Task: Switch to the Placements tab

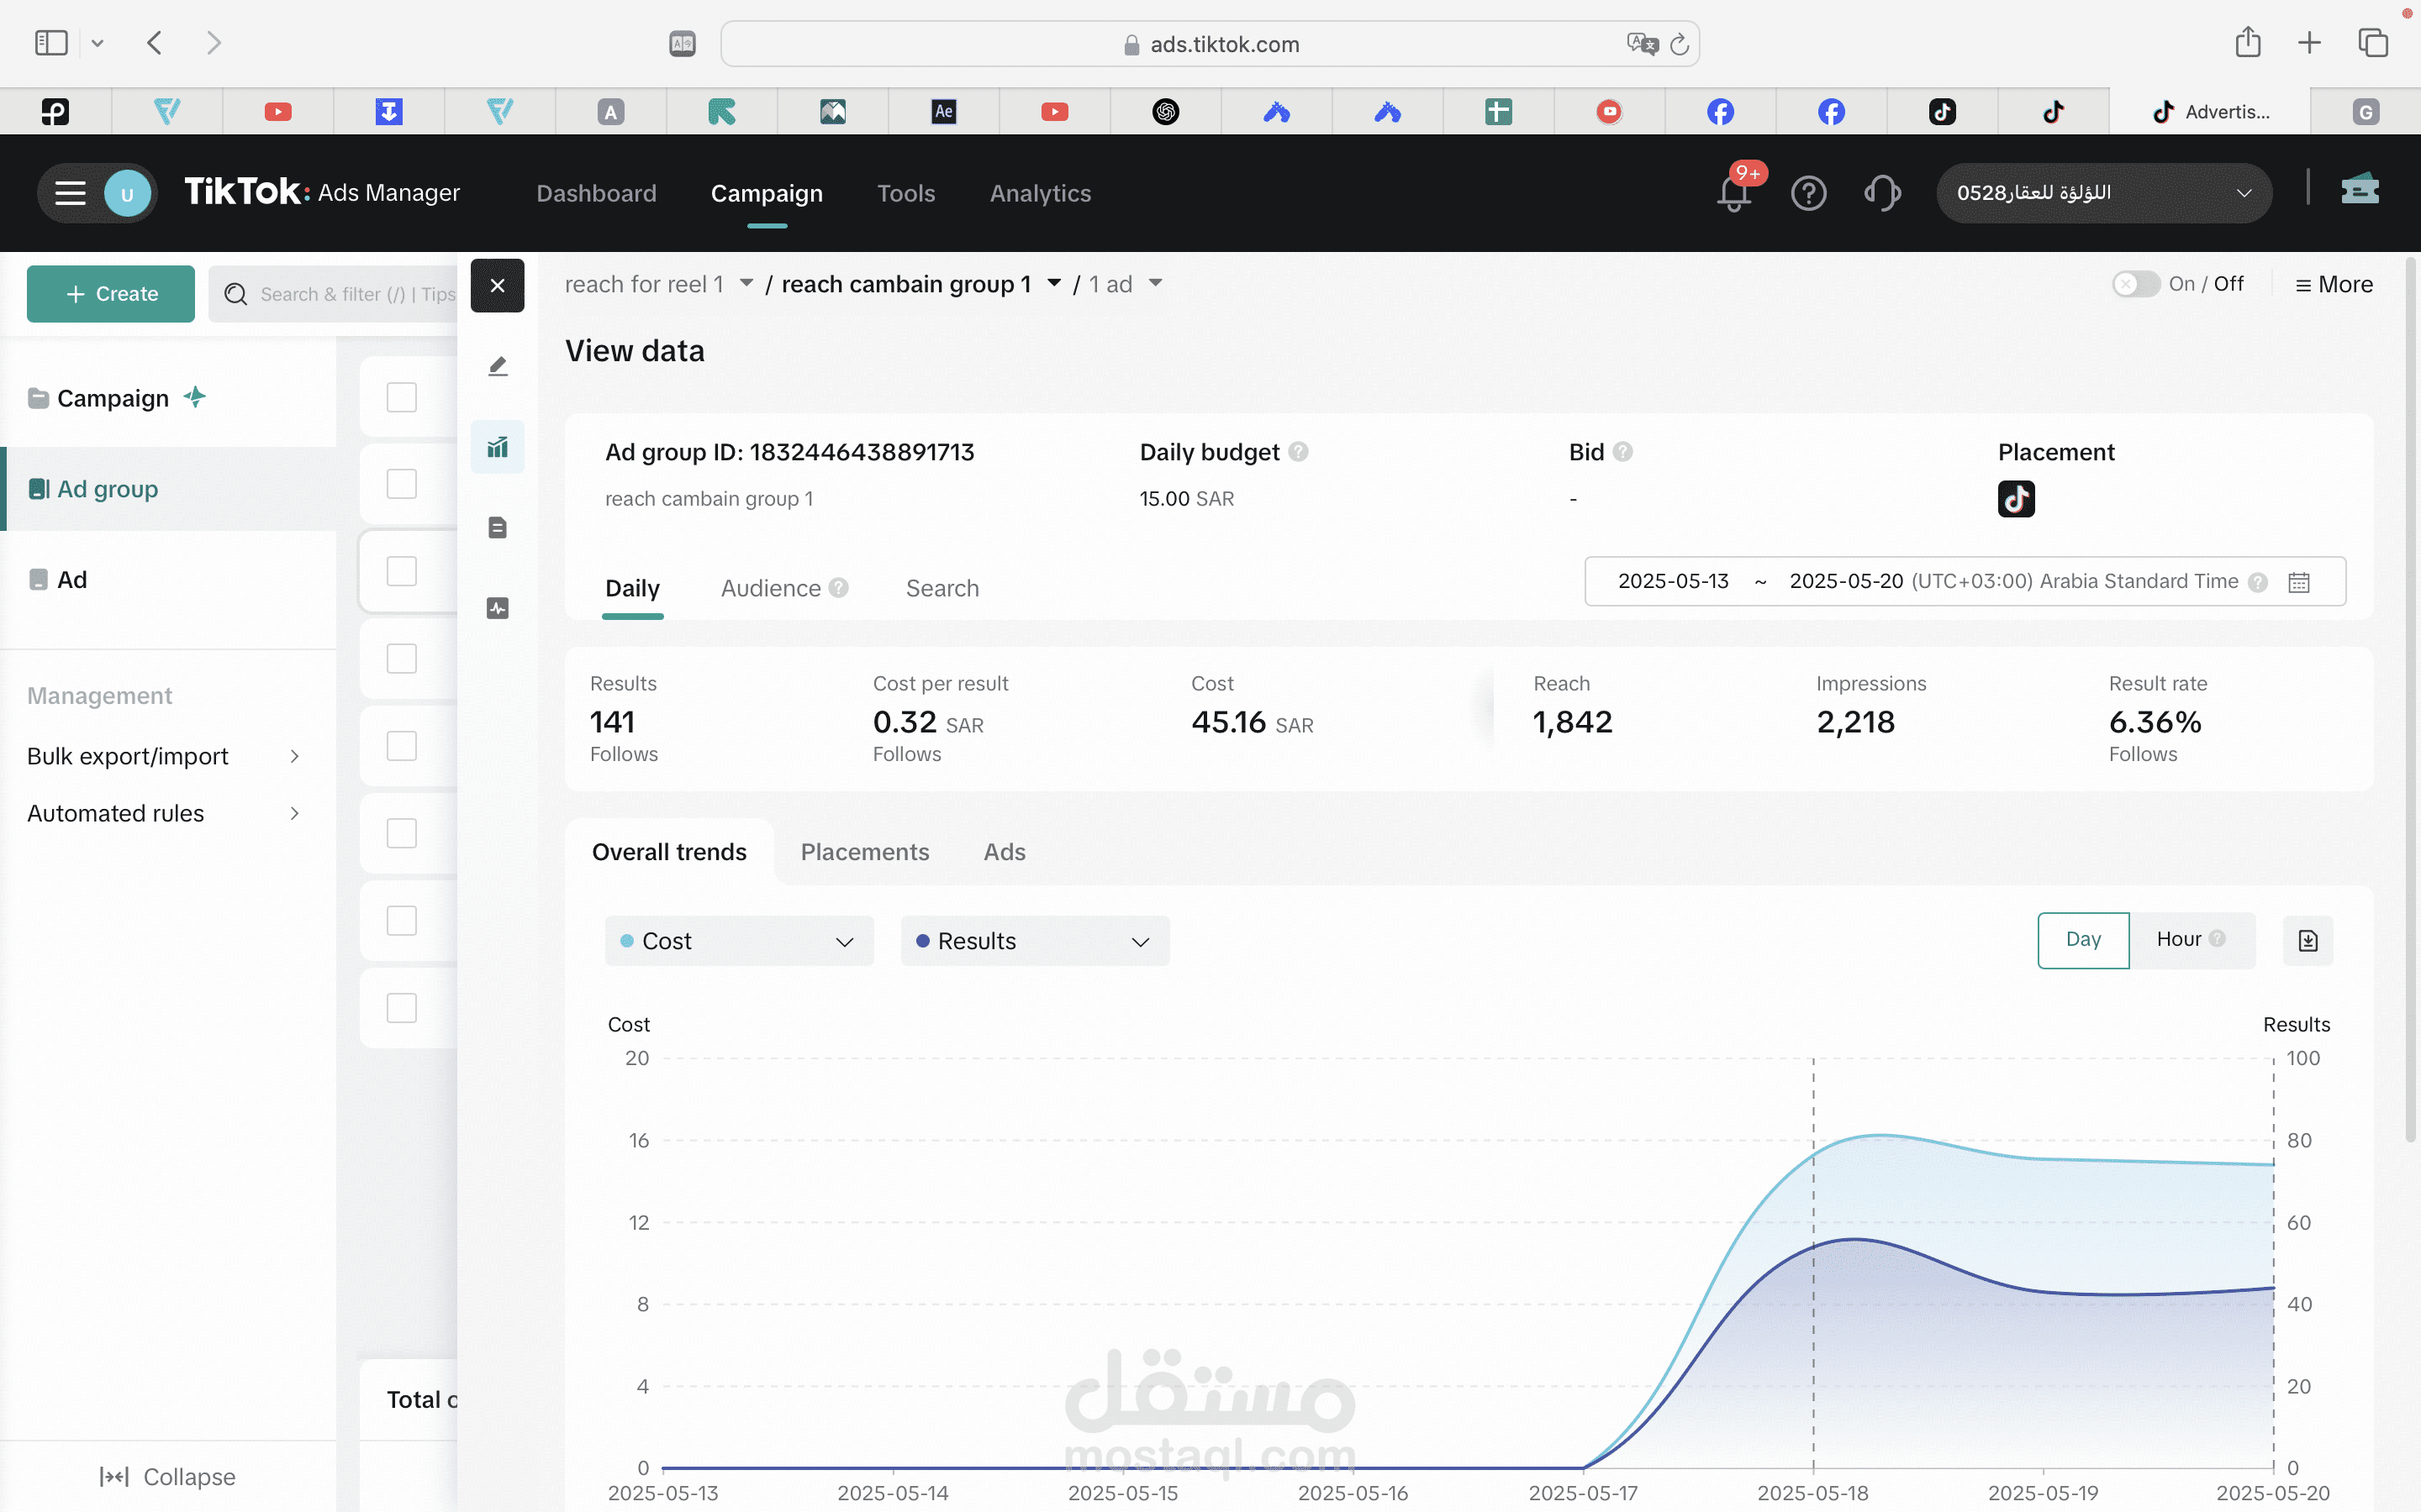Action: click(x=864, y=852)
